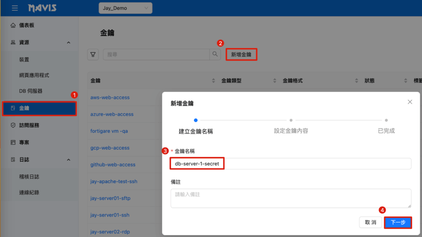Close the 新增金鑰 dialog with X
This screenshot has width=422, height=237.
[x=410, y=102]
